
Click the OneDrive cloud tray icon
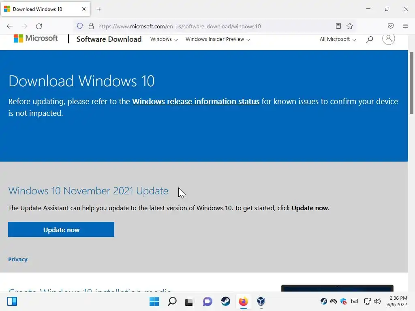(x=334, y=301)
